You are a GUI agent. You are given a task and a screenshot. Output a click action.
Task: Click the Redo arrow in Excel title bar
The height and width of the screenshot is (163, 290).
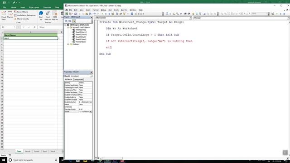14,2
